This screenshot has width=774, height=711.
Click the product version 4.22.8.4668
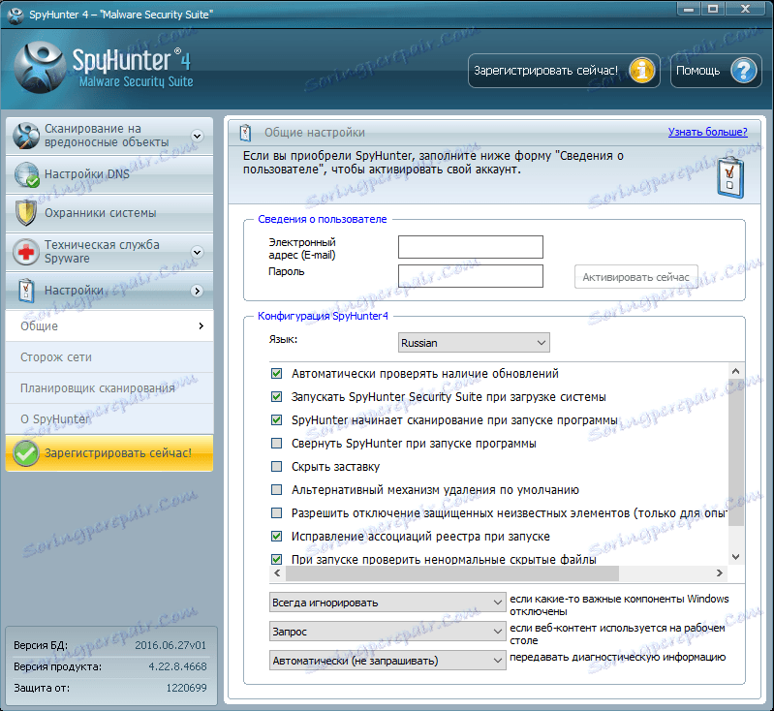click(177, 666)
